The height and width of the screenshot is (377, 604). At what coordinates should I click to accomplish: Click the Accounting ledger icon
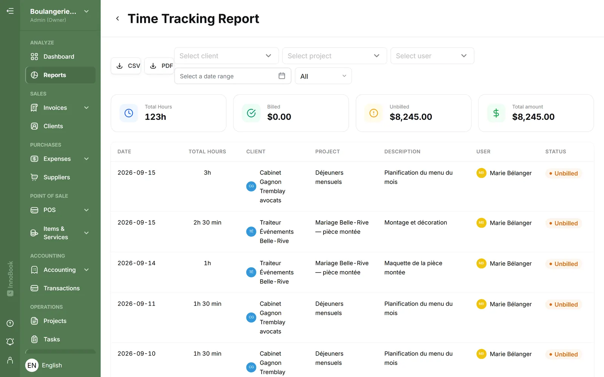tap(34, 270)
